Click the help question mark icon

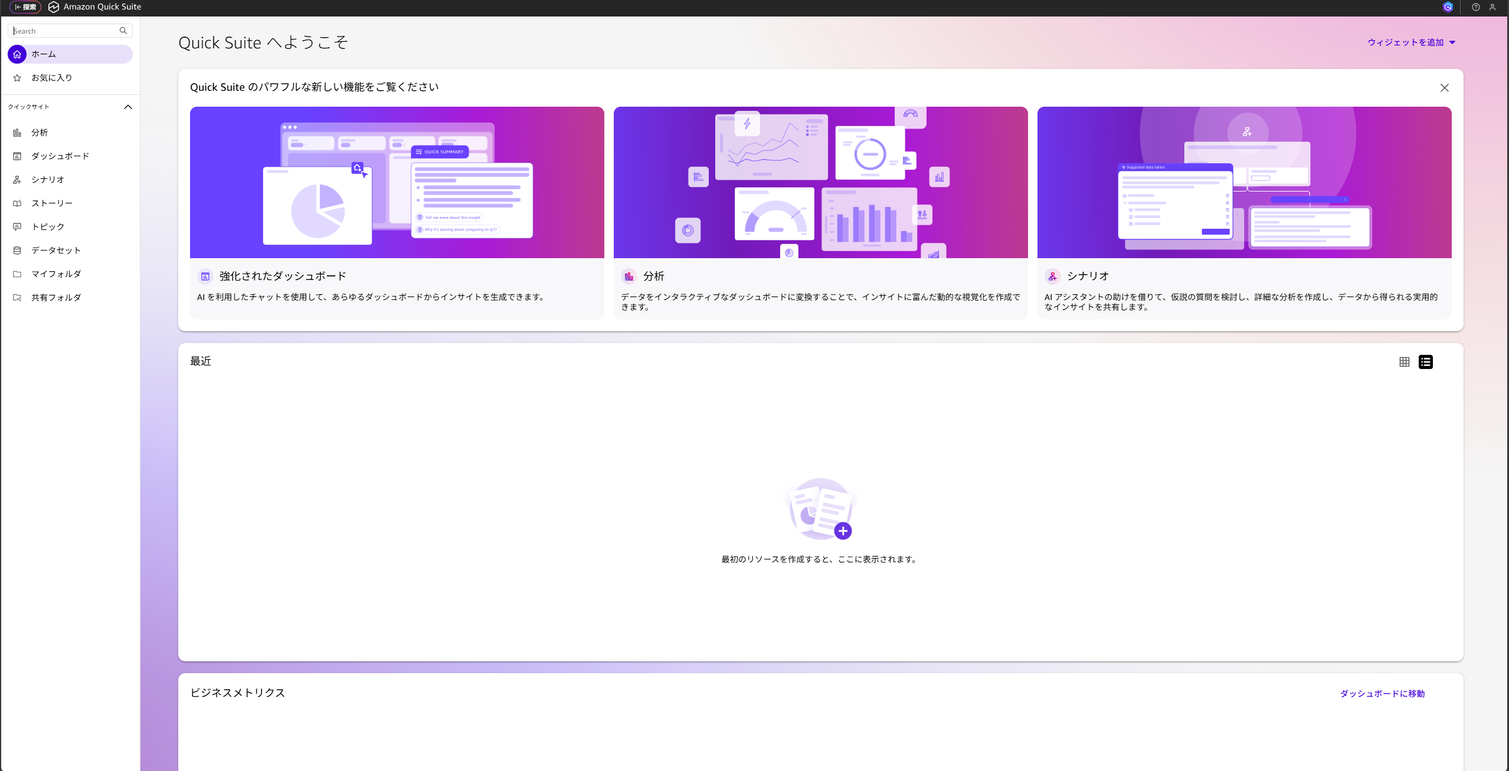(1475, 7)
